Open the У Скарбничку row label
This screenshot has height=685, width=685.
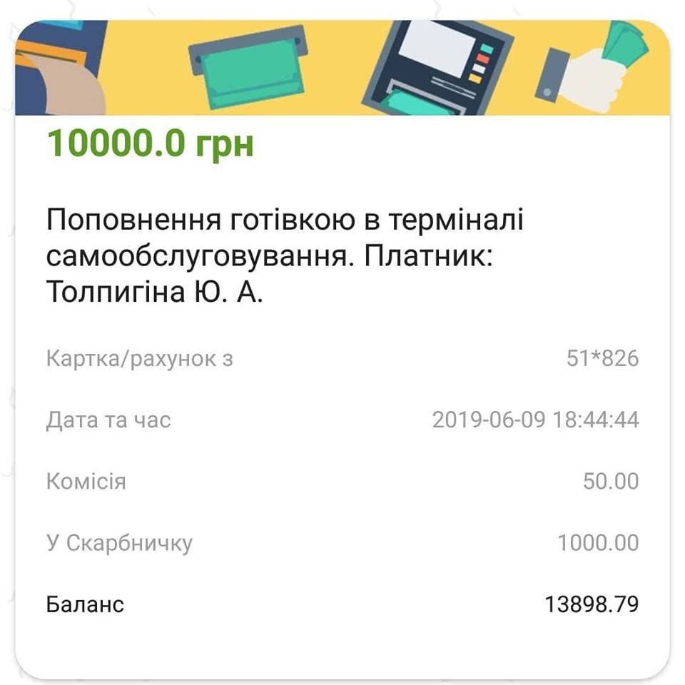pos(120,543)
